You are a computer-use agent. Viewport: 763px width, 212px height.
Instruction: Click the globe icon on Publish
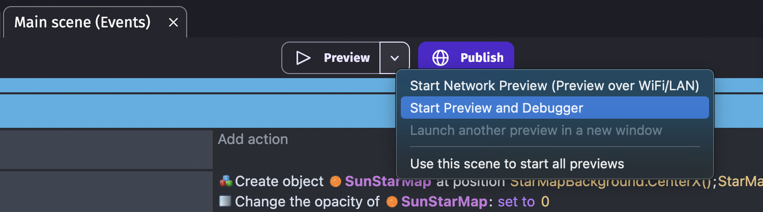440,58
